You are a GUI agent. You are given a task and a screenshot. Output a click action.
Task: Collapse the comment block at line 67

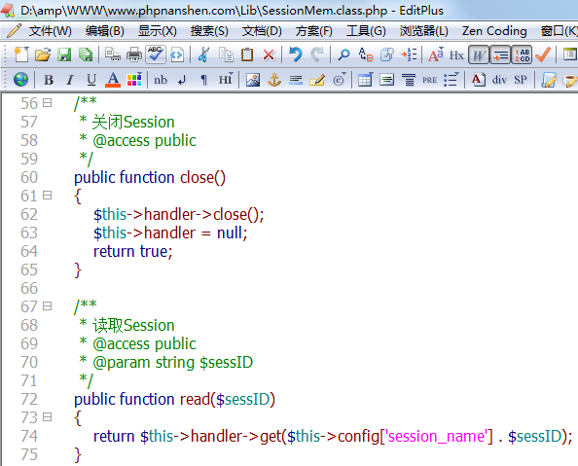click(47, 306)
